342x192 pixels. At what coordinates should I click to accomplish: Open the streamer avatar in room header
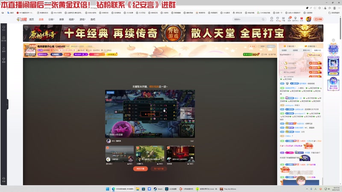click(30, 50)
